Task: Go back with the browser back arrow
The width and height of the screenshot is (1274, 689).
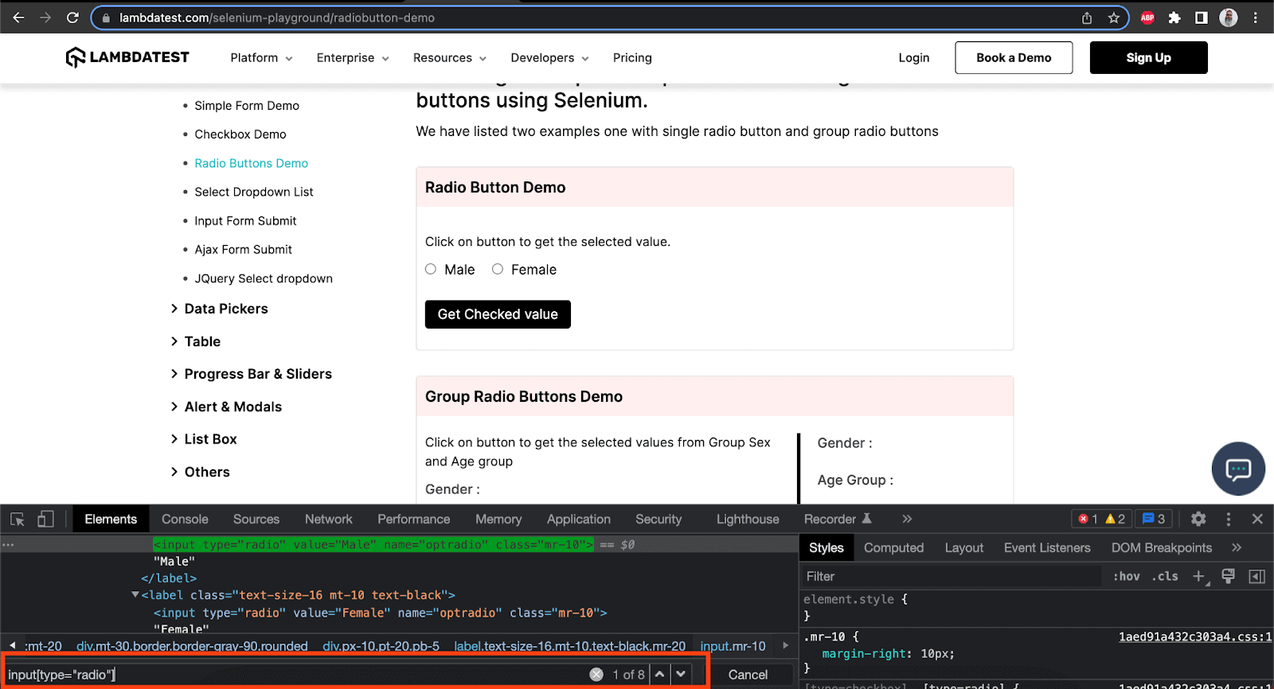Action: [18, 18]
